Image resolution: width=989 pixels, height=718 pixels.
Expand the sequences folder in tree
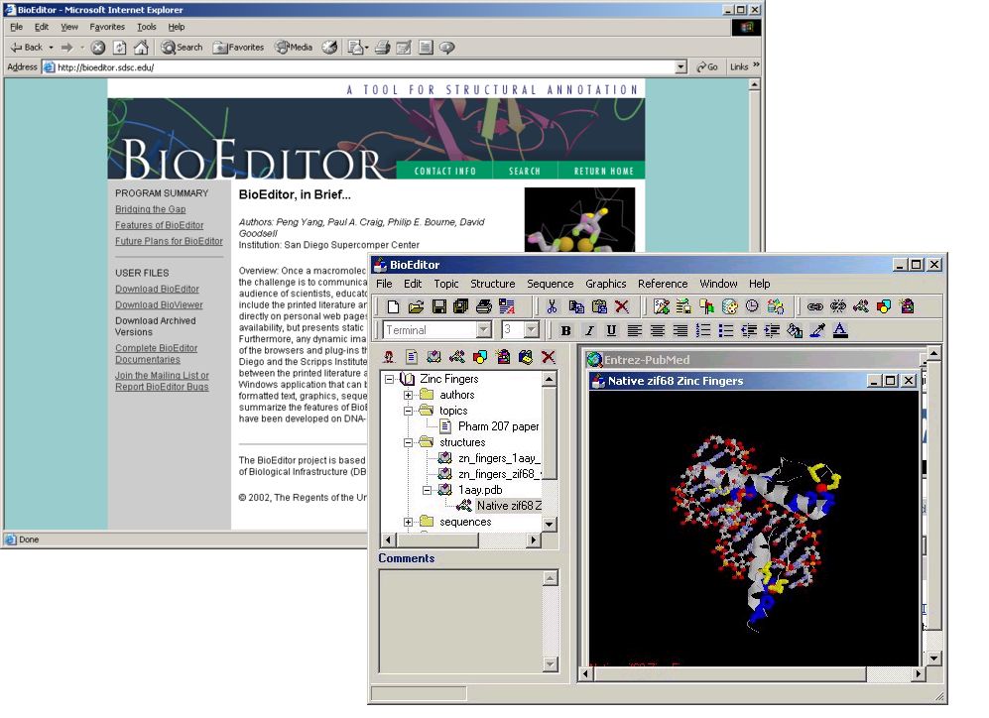(x=408, y=522)
